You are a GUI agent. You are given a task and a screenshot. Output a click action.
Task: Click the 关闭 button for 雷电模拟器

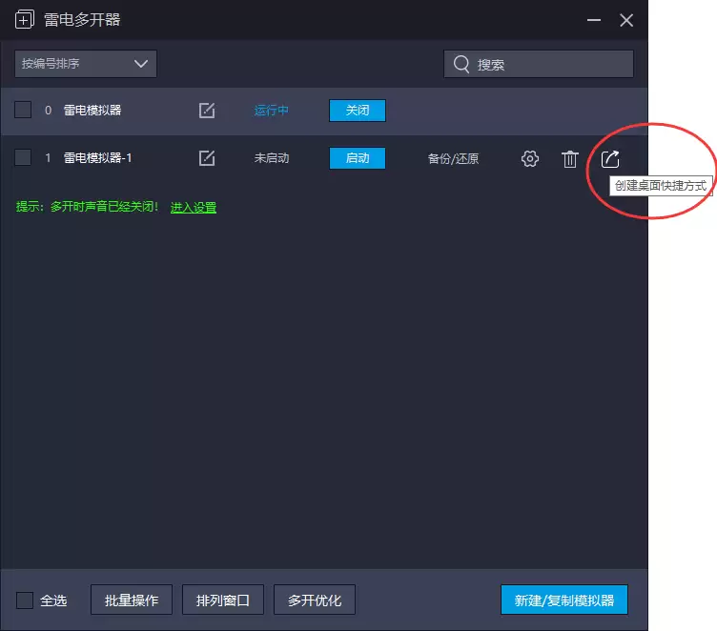(x=358, y=111)
